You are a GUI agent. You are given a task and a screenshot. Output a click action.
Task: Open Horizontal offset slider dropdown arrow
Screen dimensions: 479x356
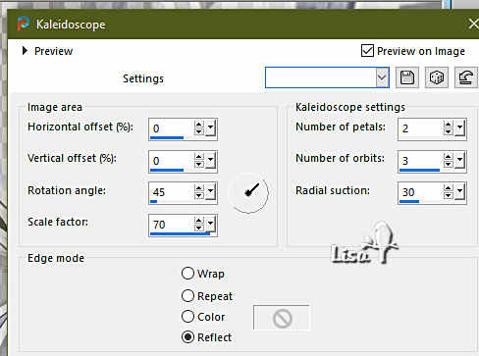[x=210, y=127]
